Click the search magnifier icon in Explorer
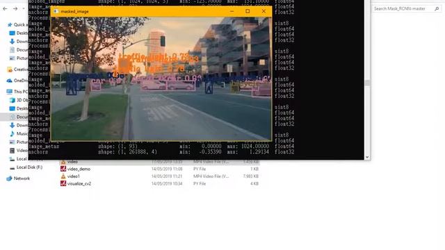Screen dimensions: 445x250 (x=437, y=9)
